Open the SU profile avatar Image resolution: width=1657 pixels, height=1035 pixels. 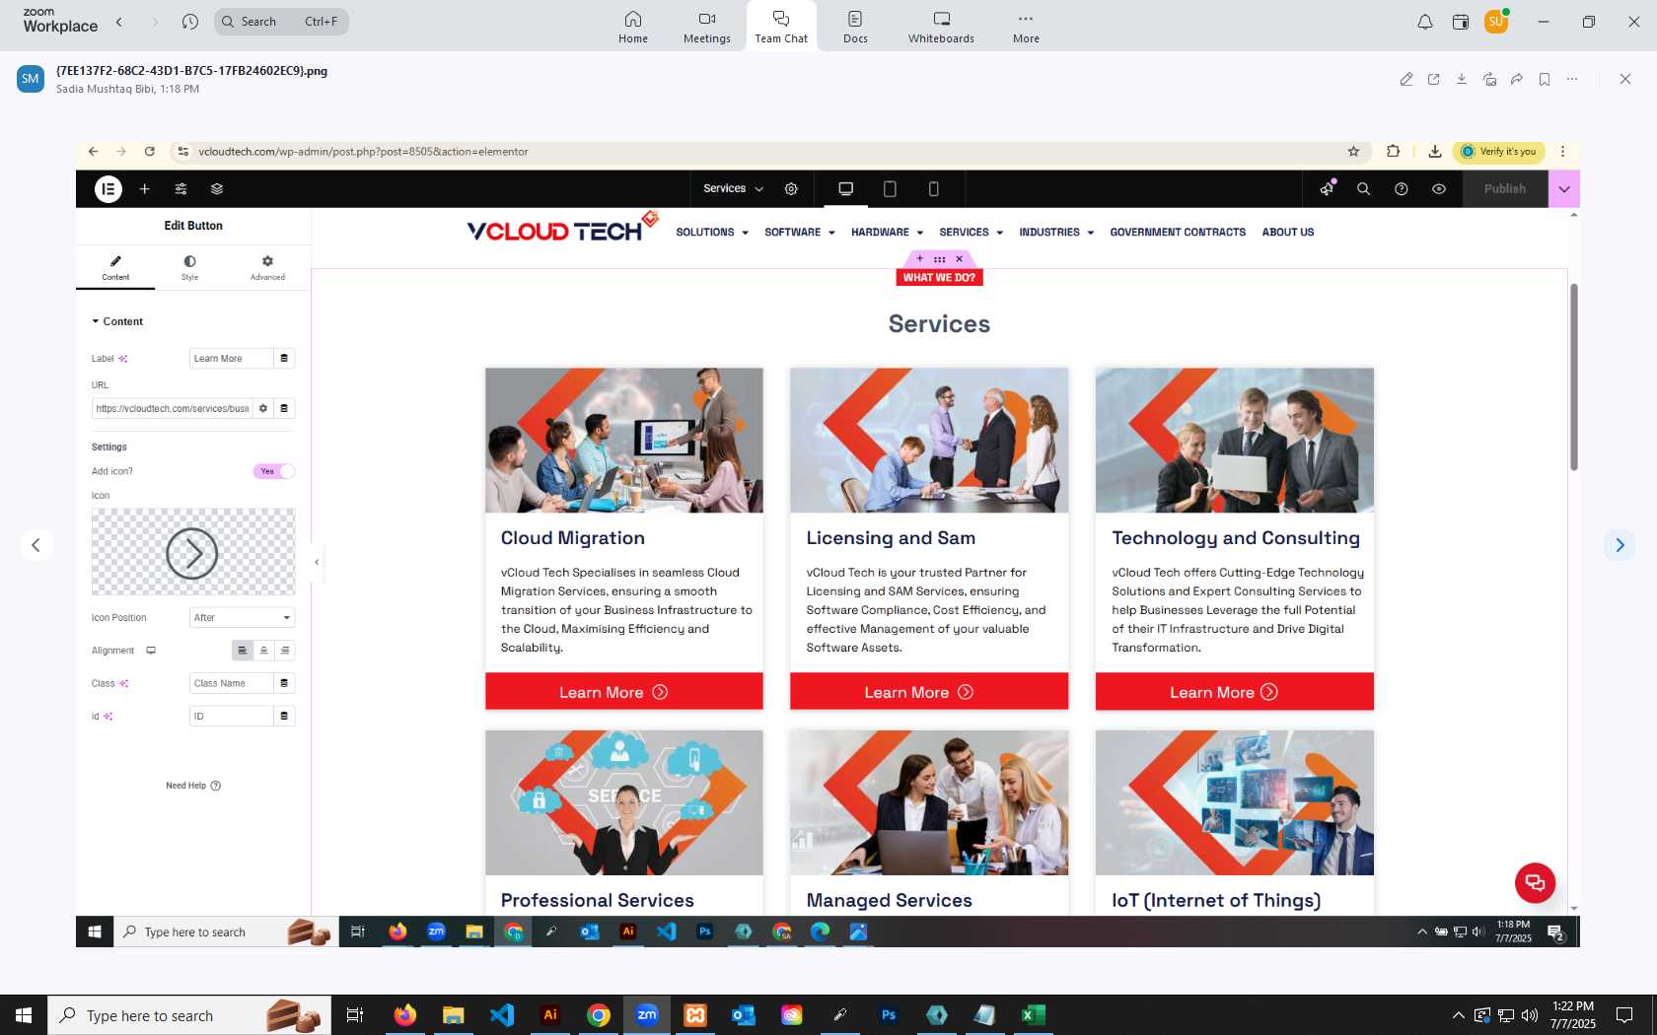point(1496,21)
